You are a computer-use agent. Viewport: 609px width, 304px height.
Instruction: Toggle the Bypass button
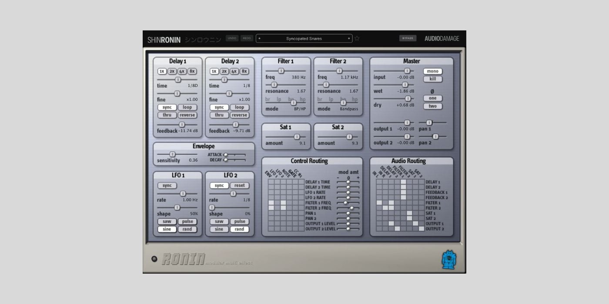[x=408, y=38]
